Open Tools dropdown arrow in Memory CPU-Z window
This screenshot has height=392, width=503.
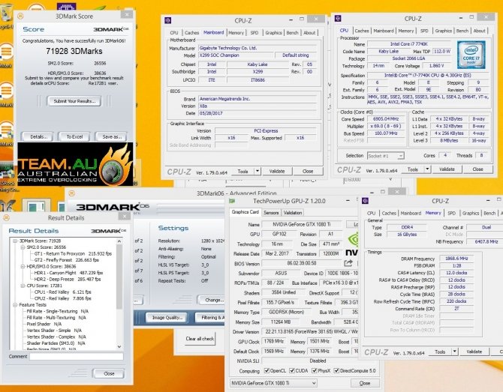pos(454,352)
